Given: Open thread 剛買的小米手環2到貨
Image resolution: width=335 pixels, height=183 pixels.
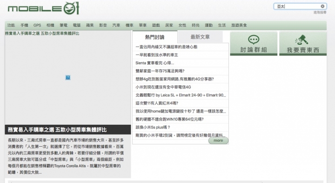Looking at the screenshot, I should 181,135.
